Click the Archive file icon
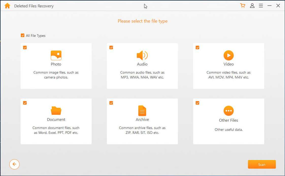This screenshot has width=285, height=176. [142, 110]
